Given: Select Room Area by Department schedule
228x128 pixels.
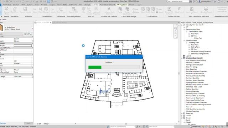Looking at the screenshot, I should (x=195, y=98).
